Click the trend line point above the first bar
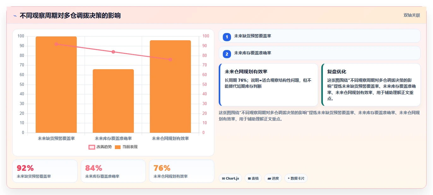Viewport: 433px width, 195px height. pos(56,44)
